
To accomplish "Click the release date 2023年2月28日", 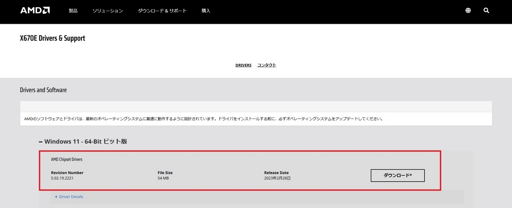I will pyautogui.click(x=277, y=178).
